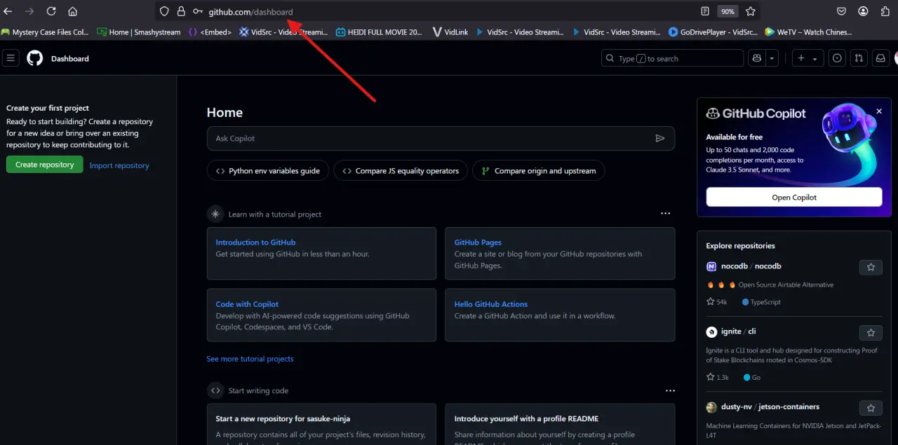
Task: Star the nocodb/nocodb repository
Action: (871, 267)
